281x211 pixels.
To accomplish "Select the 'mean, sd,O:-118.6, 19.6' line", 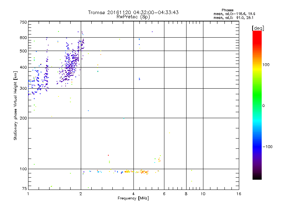I will point(234,14).
